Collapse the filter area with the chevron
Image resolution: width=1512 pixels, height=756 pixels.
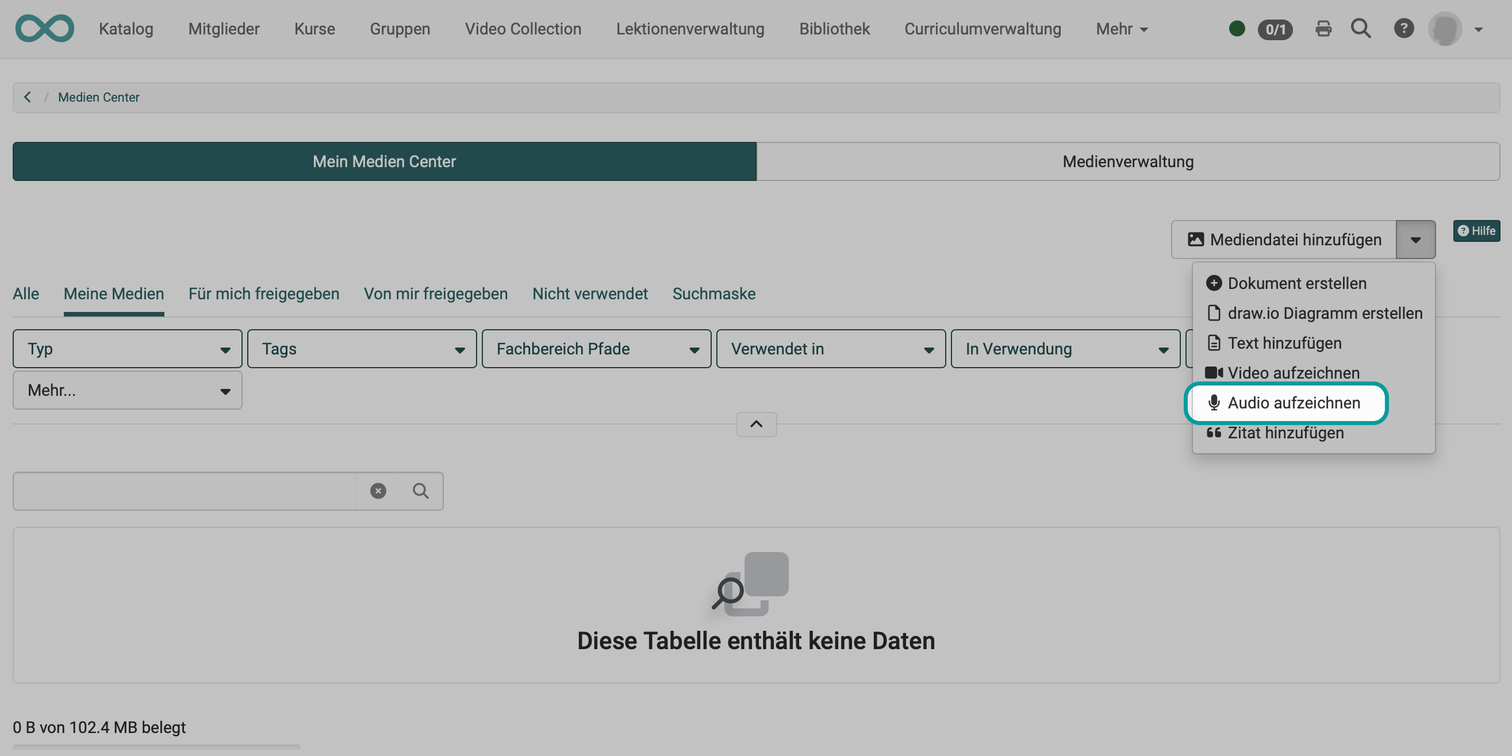(755, 424)
